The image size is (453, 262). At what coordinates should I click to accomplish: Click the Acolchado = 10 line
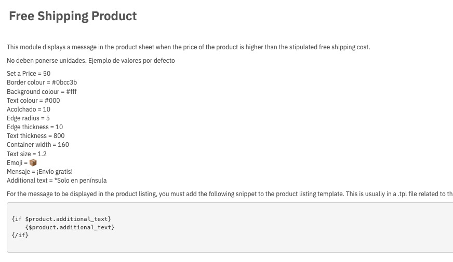click(x=28, y=109)
